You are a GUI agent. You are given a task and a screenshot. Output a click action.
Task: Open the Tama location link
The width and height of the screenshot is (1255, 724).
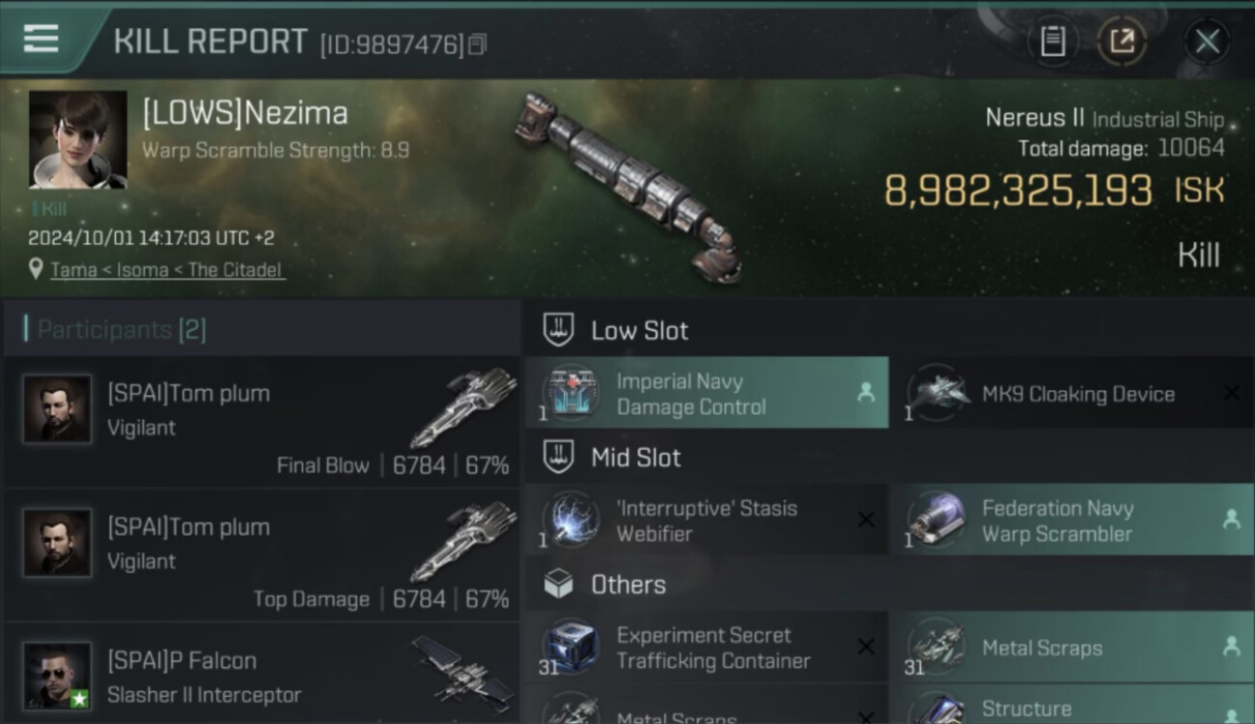[x=73, y=270]
